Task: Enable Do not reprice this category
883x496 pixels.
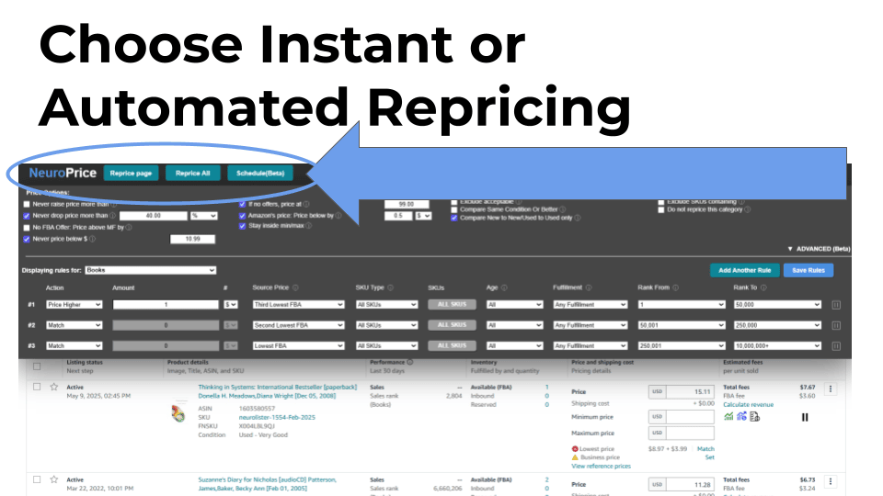Action: pyautogui.click(x=661, y=209)
